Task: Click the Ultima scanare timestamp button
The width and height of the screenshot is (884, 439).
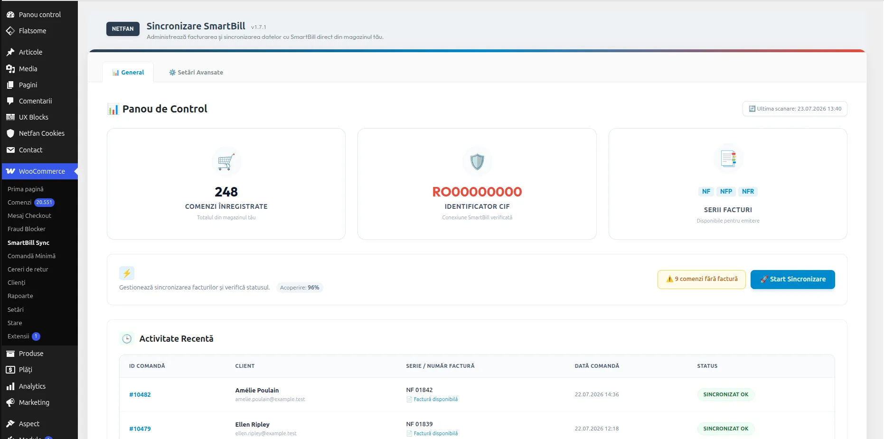Action: (795, 109)
